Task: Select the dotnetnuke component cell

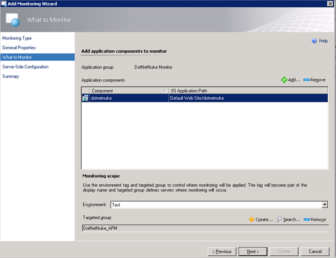Action: pos(129,98)
